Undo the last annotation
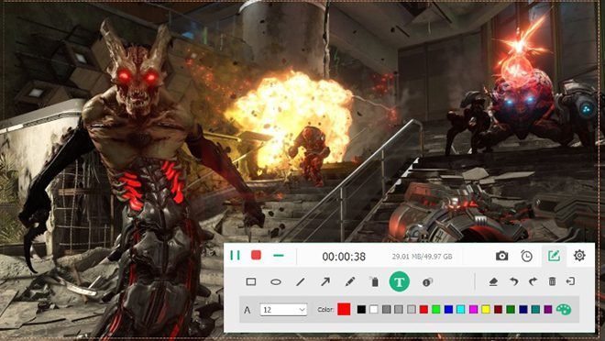Screen dimensions: 605x341 coord(513,282)
